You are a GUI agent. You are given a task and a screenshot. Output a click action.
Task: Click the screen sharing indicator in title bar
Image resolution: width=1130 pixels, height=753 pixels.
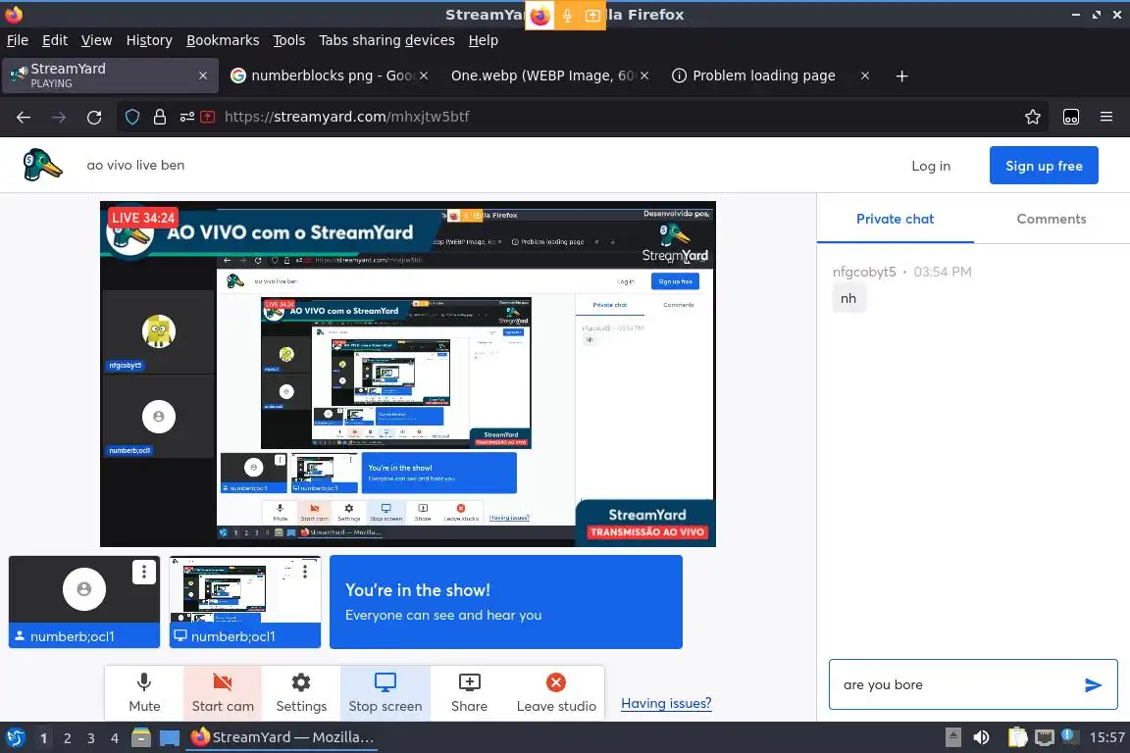592,15
